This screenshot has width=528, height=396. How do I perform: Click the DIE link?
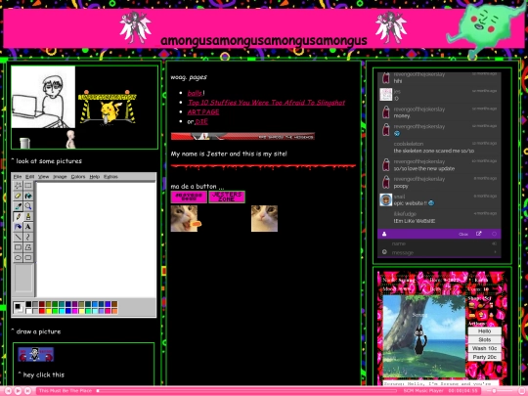201,121
